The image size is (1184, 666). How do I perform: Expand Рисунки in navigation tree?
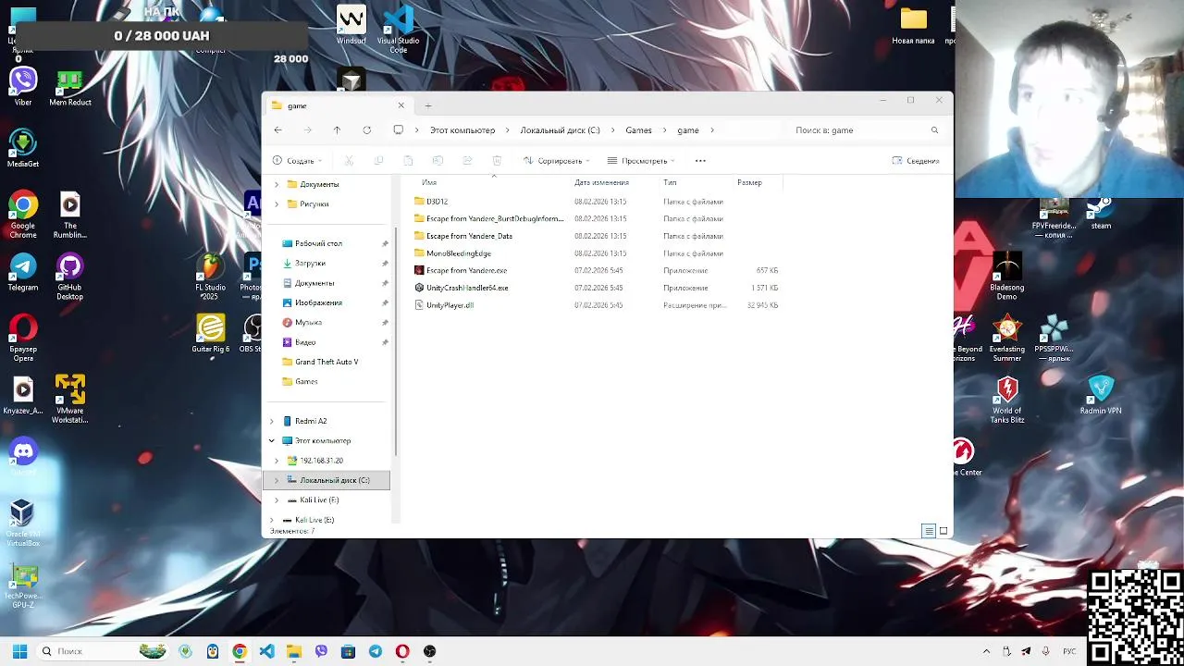[276, 203]
